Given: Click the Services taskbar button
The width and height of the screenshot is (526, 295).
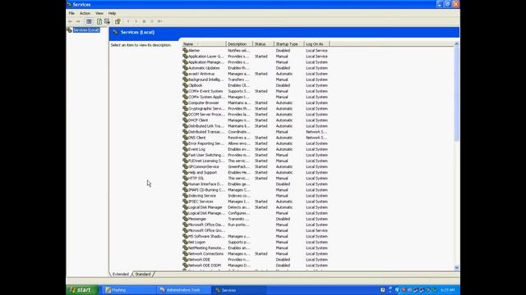Looking at the screenshot, I should (239, 290).
